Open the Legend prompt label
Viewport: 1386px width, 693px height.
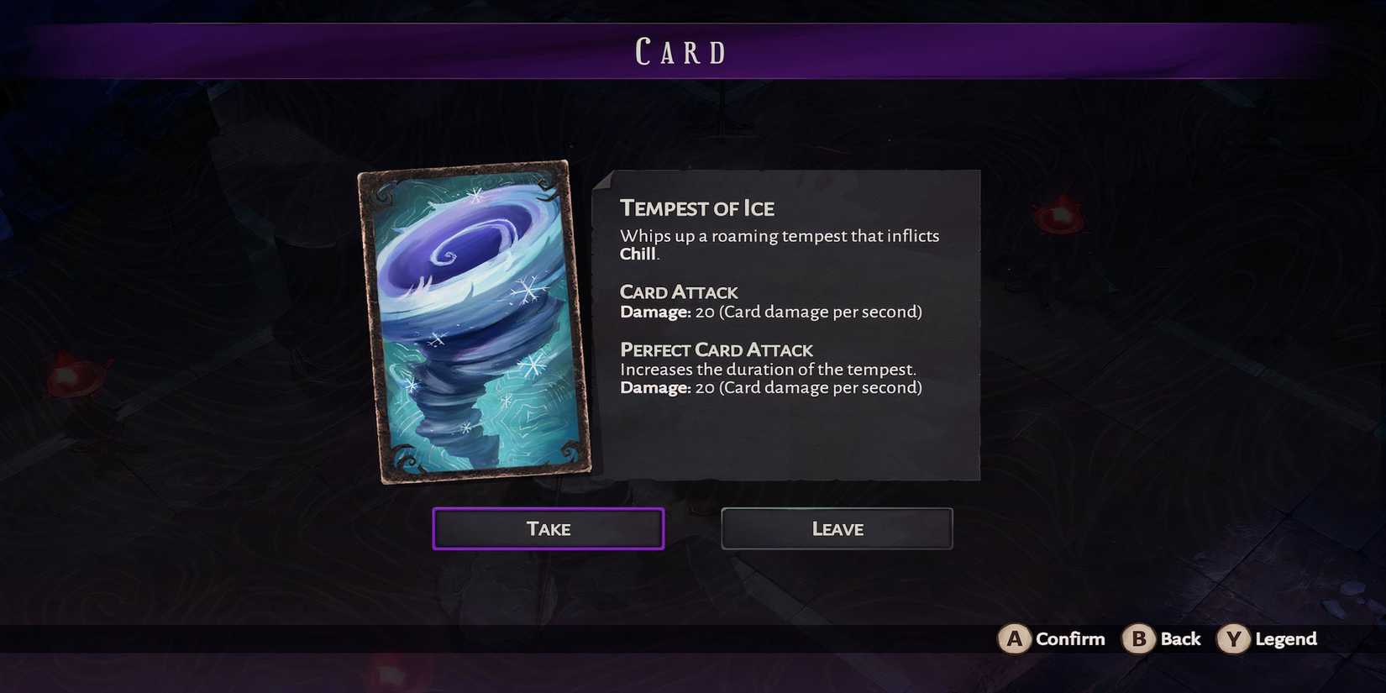tap(1285, 639)
